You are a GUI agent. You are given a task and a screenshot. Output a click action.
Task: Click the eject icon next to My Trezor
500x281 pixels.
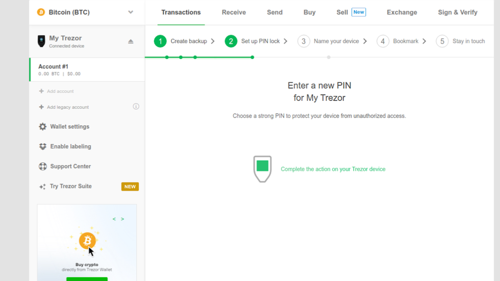(131, 41)
